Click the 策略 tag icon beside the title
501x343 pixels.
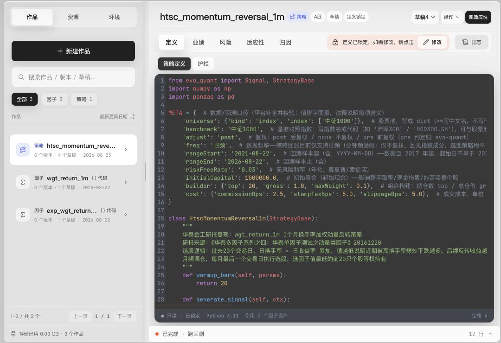tap(292, 17)
